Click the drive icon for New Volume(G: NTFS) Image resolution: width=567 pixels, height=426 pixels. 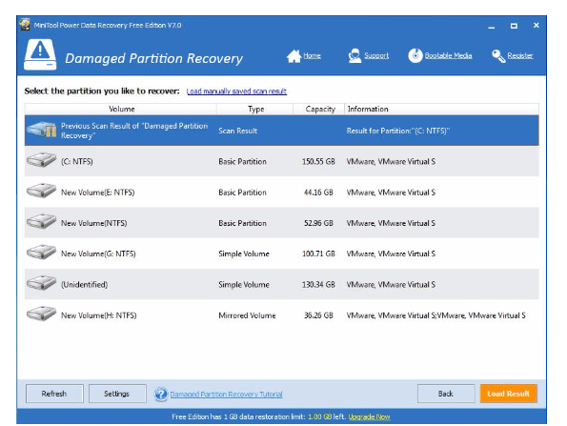(41, 252)
